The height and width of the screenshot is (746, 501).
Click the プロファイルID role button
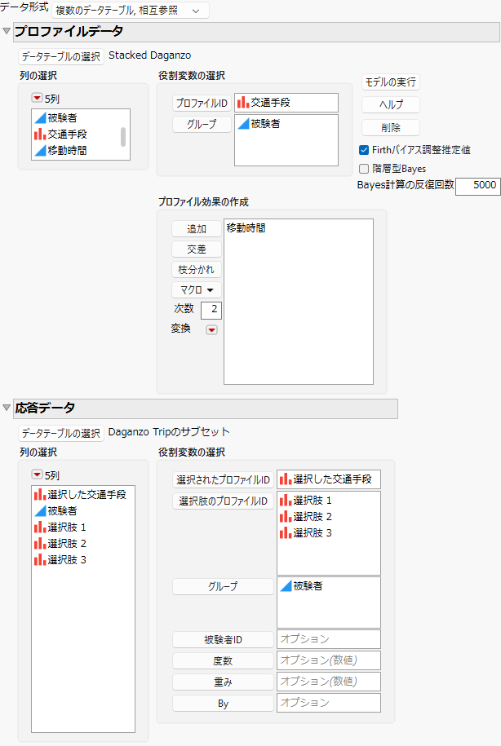point(202,103)
